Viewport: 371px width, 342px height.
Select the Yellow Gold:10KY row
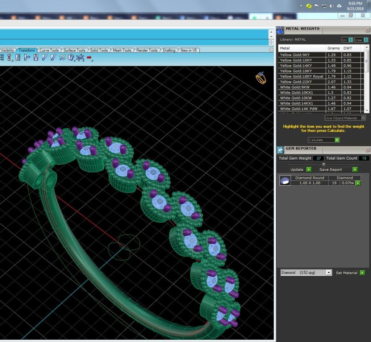point(321,60)
